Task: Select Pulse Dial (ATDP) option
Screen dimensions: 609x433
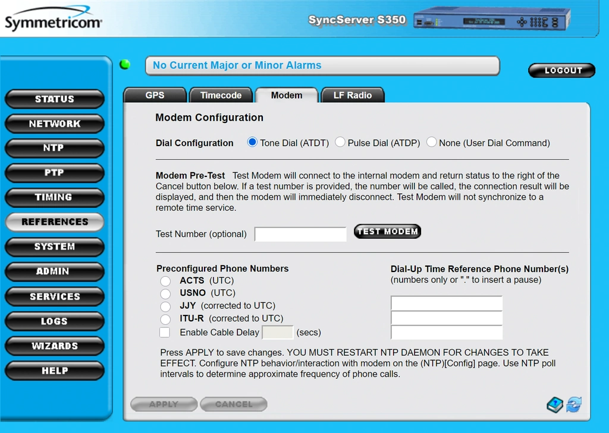Action: click(340, 143)
